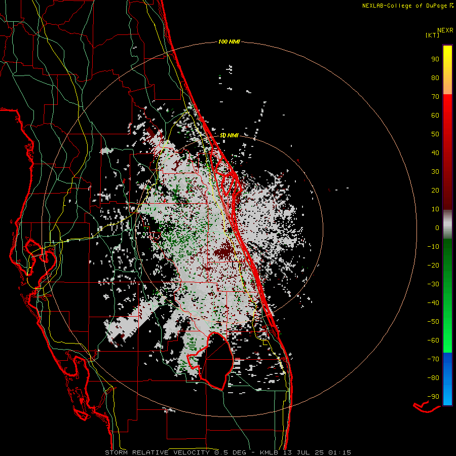Click the 70 value on velocity scale
456x456 pixels.
point(435,97)
